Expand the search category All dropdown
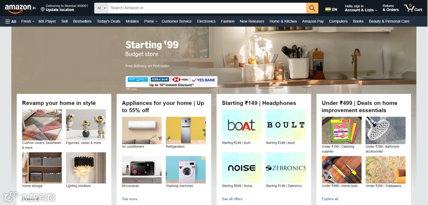 click(x=101, y=8)
